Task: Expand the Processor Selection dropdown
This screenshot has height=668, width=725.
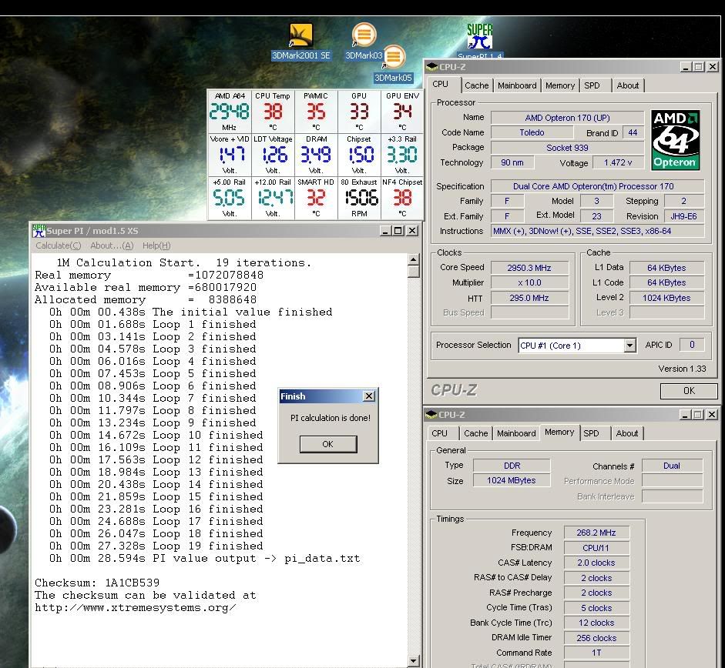Action: coord(629,346)
